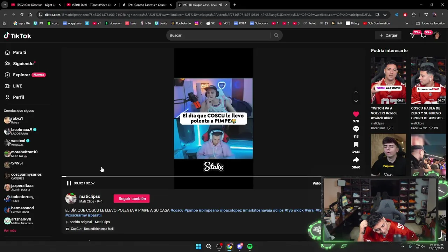
Task: Click the Cargar upload button
Action: (x=388, y=35)
